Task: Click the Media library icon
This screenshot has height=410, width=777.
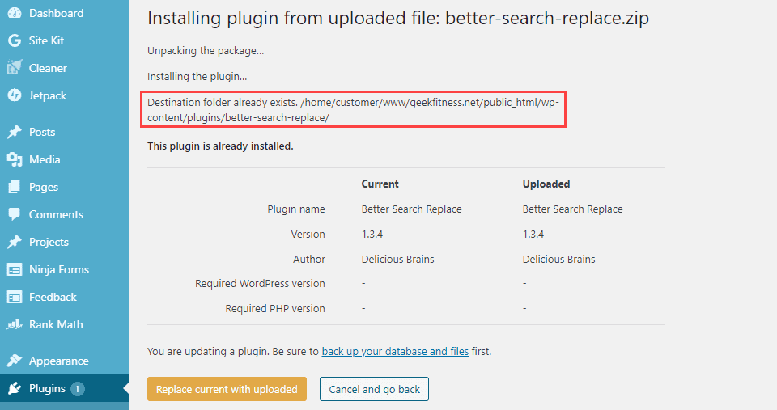Action: [14, 159]
